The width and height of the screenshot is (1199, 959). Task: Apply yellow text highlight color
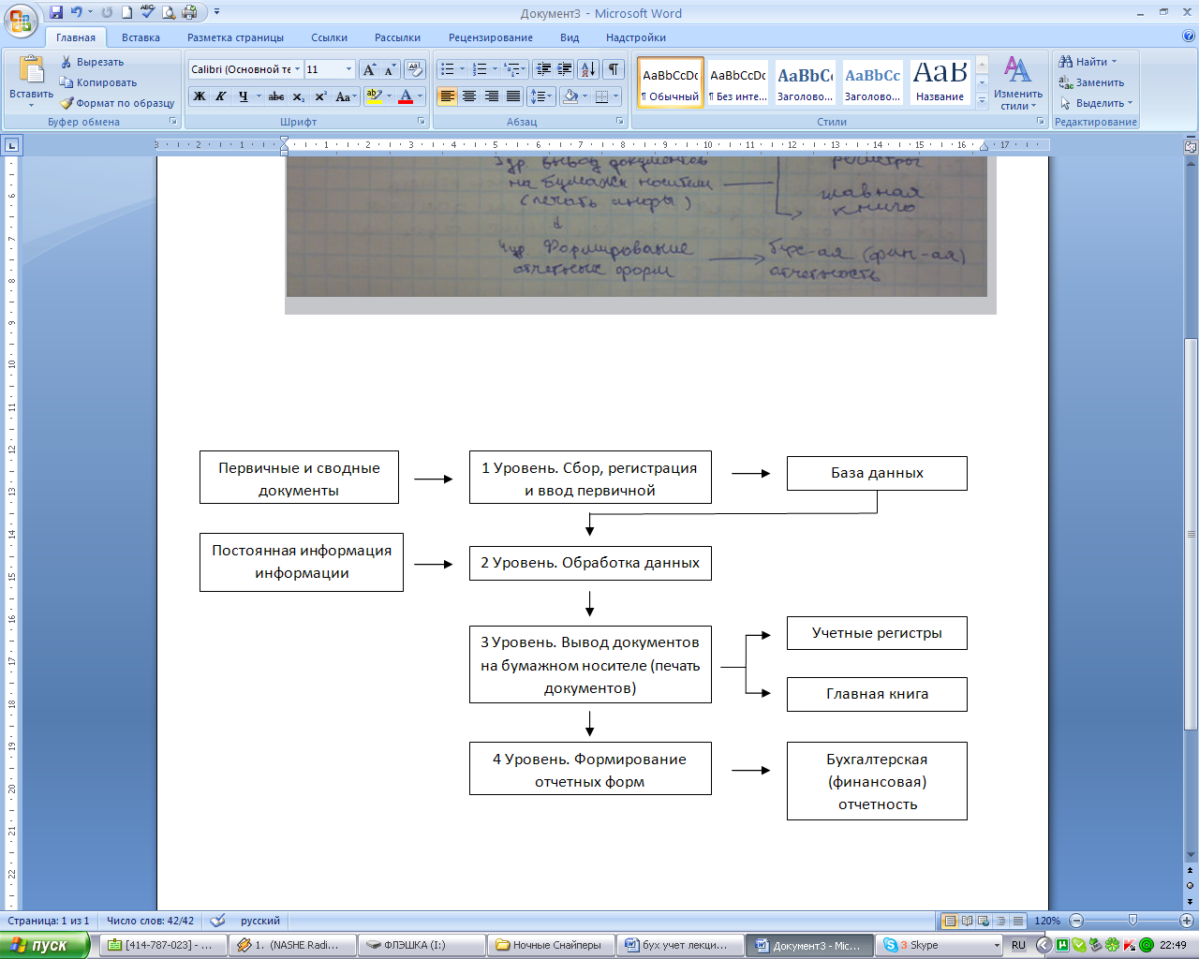[374, 96]
